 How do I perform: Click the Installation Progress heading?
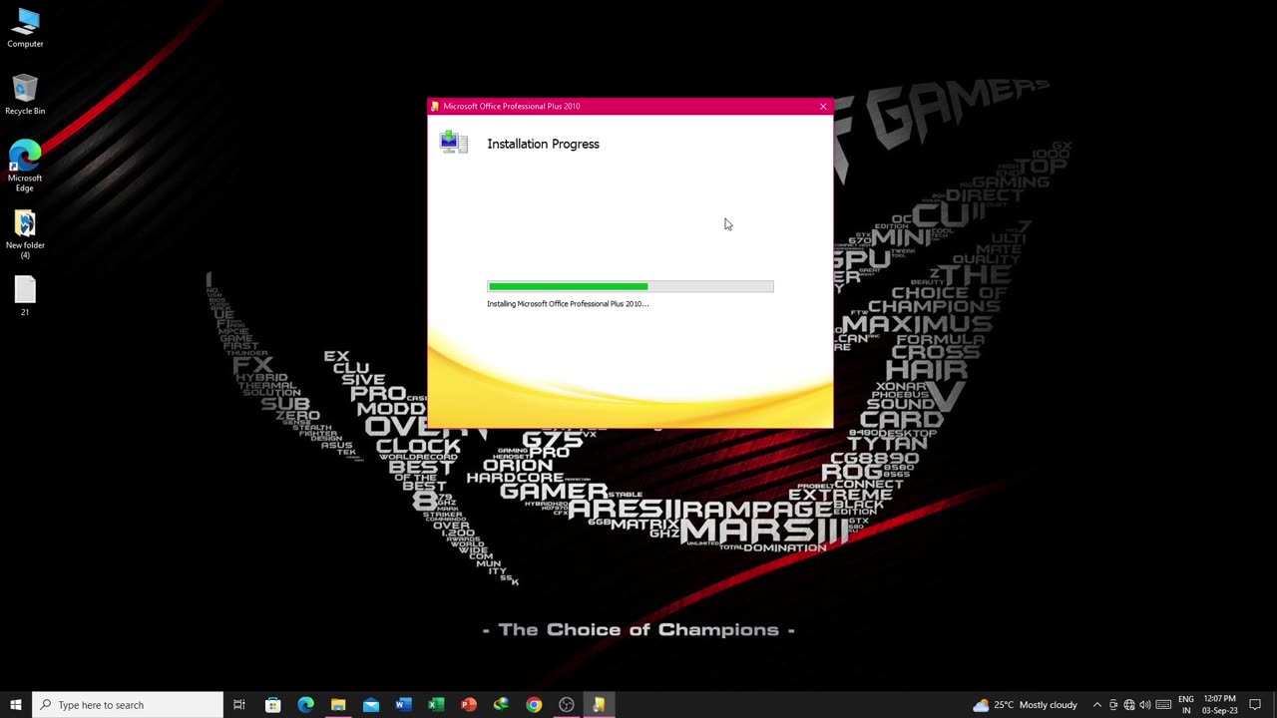coord(543,144)
